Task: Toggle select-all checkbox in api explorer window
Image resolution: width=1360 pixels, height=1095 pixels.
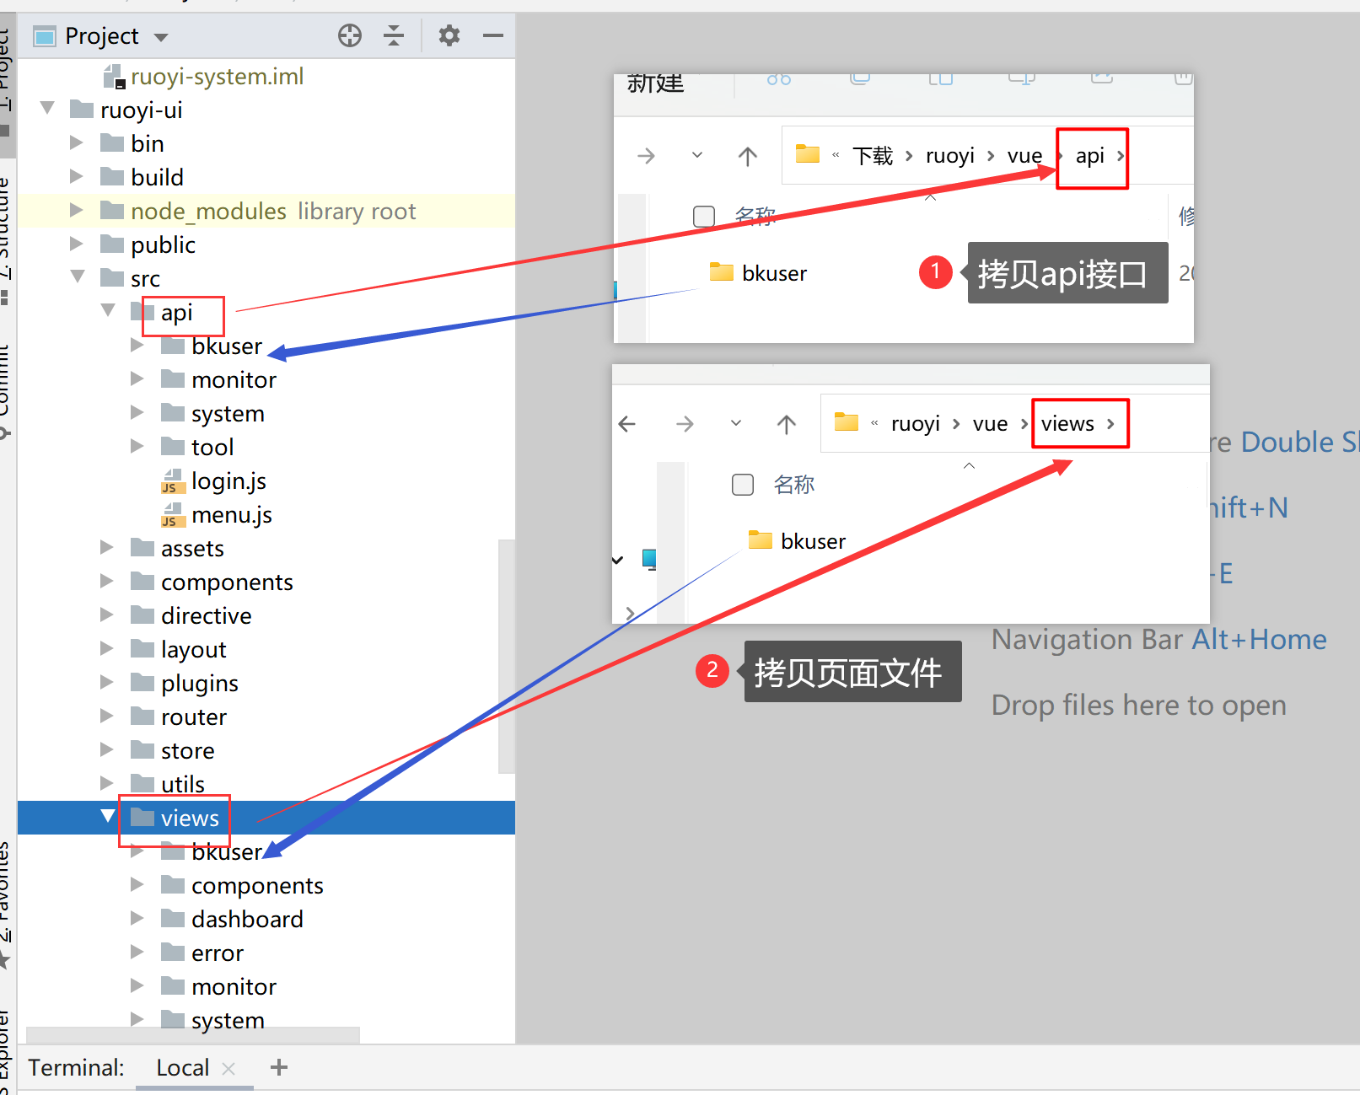Action: pyautogui.click(x=704, y=217)
